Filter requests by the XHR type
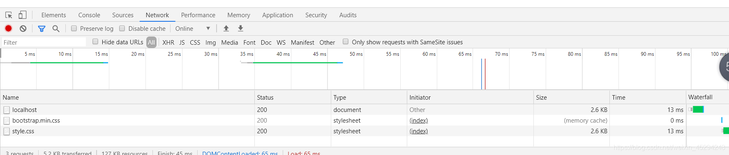 point(168,42)
